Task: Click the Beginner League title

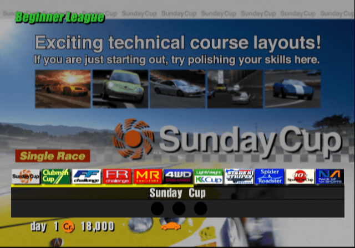Action: pos(60,18)
